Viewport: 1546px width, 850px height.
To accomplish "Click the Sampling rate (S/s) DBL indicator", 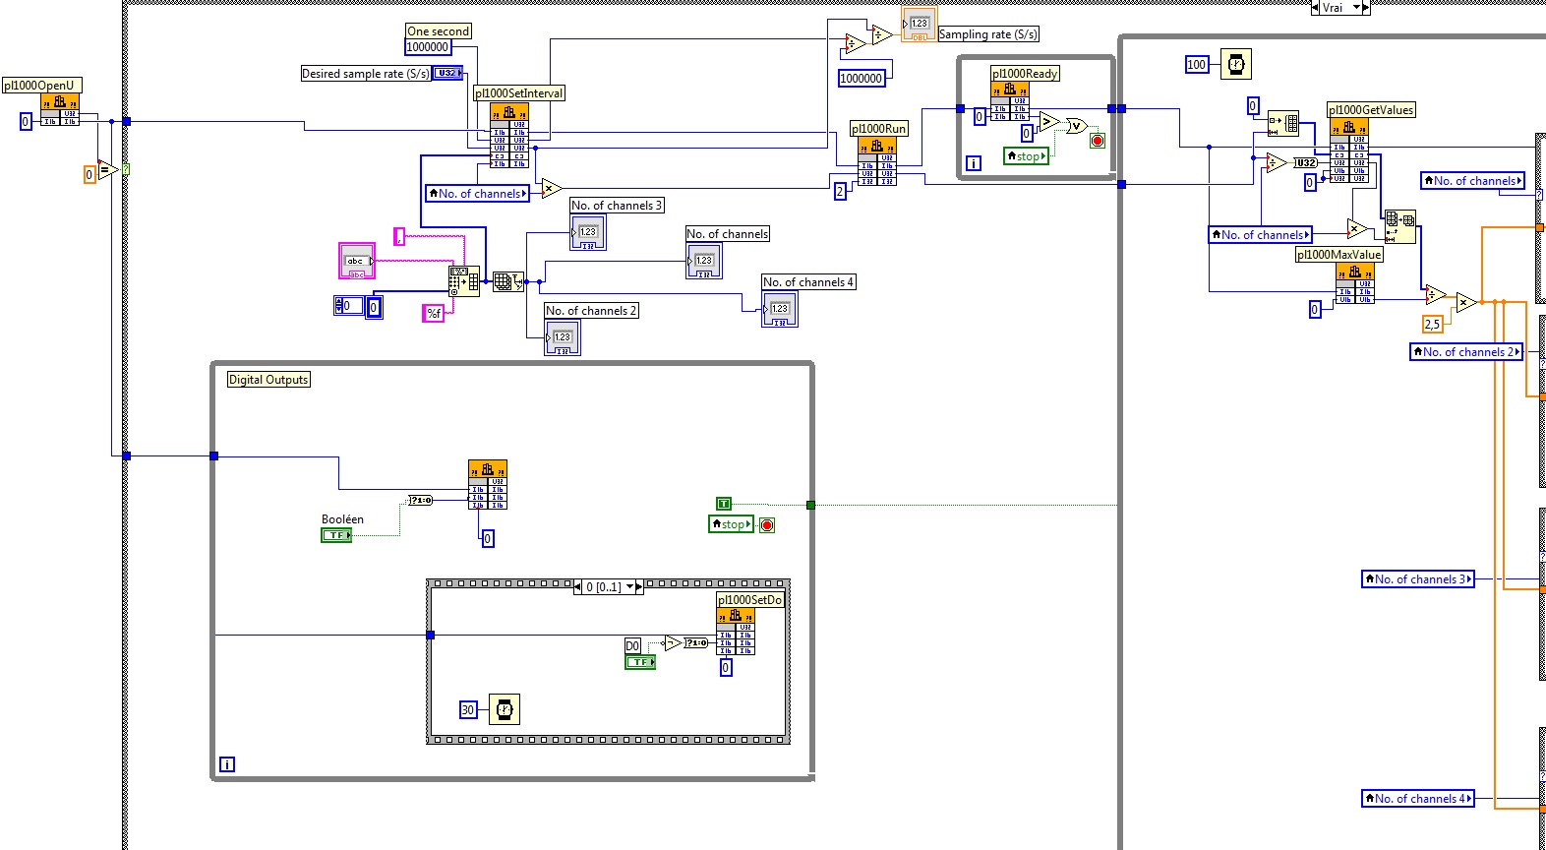I will tap(919, 26).
